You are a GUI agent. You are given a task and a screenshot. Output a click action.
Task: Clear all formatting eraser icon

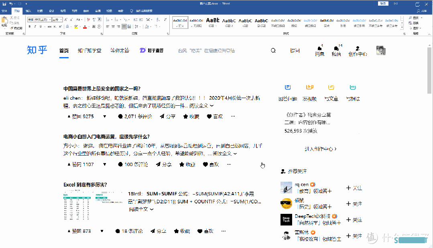(x=88, y=20)
